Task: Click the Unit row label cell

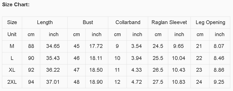Action: 12,34
